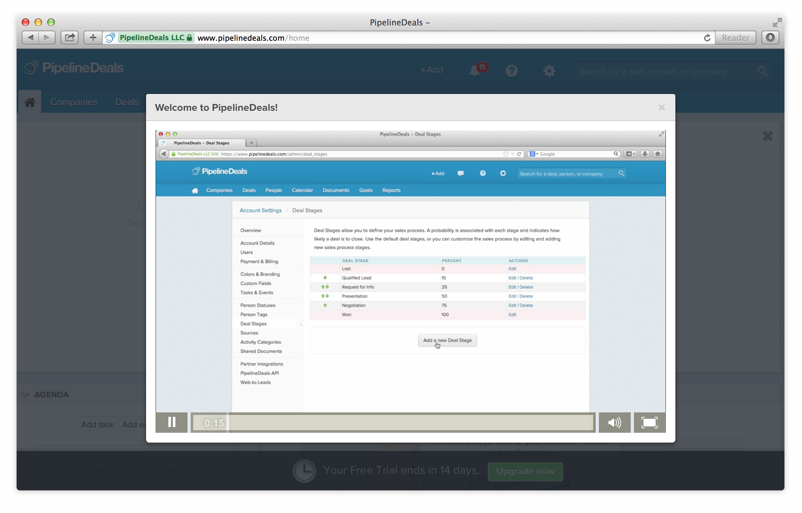The height and width of the screenshot is (513, 802).
Task: Click the Reader button in Safari
Action: click(x=736, y=38)
